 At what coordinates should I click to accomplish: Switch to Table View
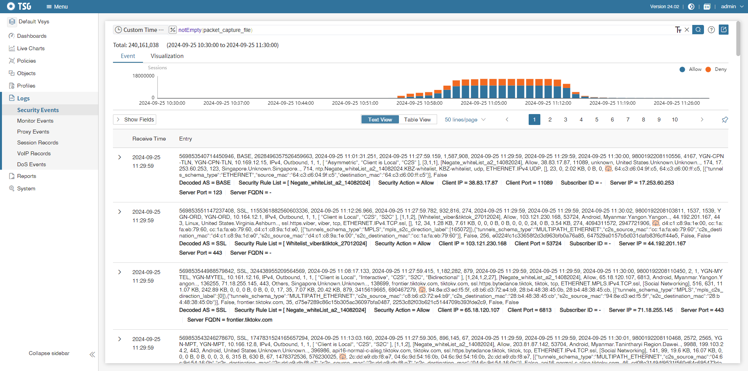tap(417, 120)
